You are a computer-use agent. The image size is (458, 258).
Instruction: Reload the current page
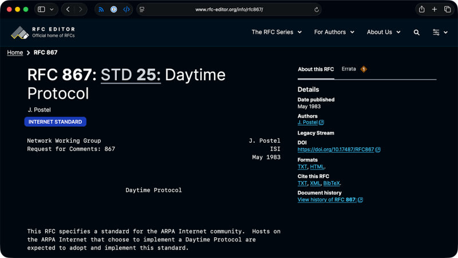(x=317, y=10)
